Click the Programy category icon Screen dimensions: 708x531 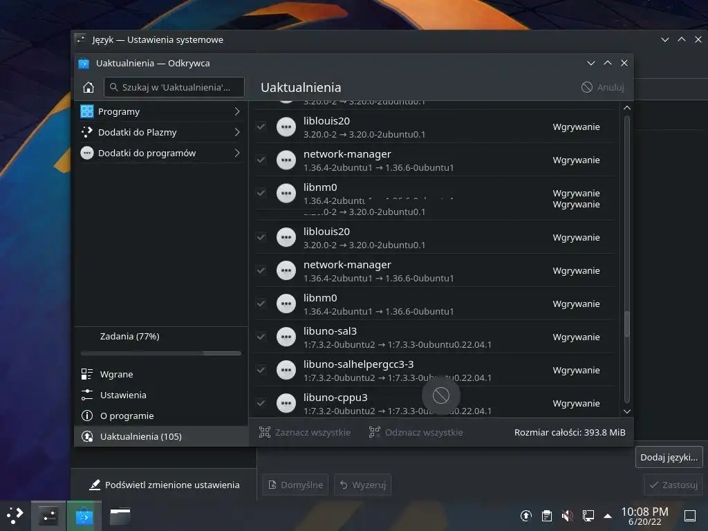[x=86, y=111]
